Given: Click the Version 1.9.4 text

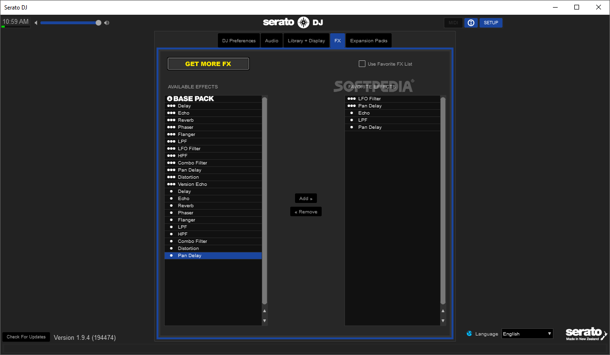Looking at the screenshot, I should click(x=85, y=337).
